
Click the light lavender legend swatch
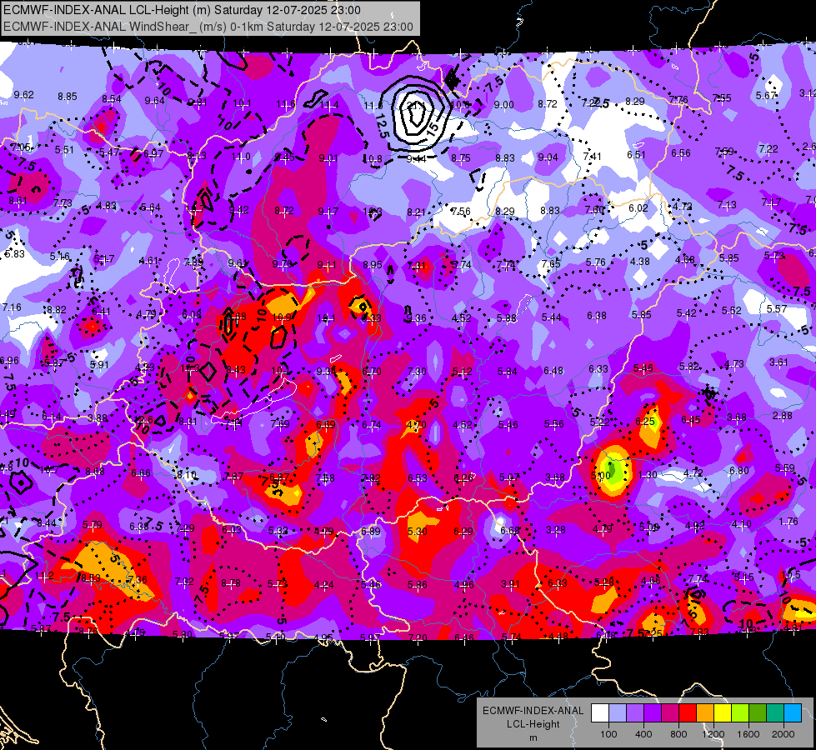click(x=617, y=713)
